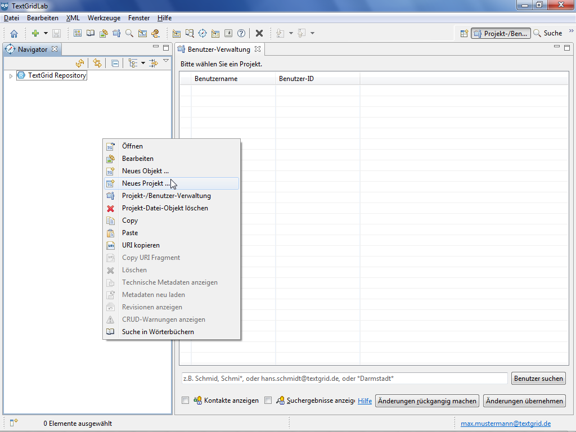Expand the TextGrid Repository tree node

point(11,75)
